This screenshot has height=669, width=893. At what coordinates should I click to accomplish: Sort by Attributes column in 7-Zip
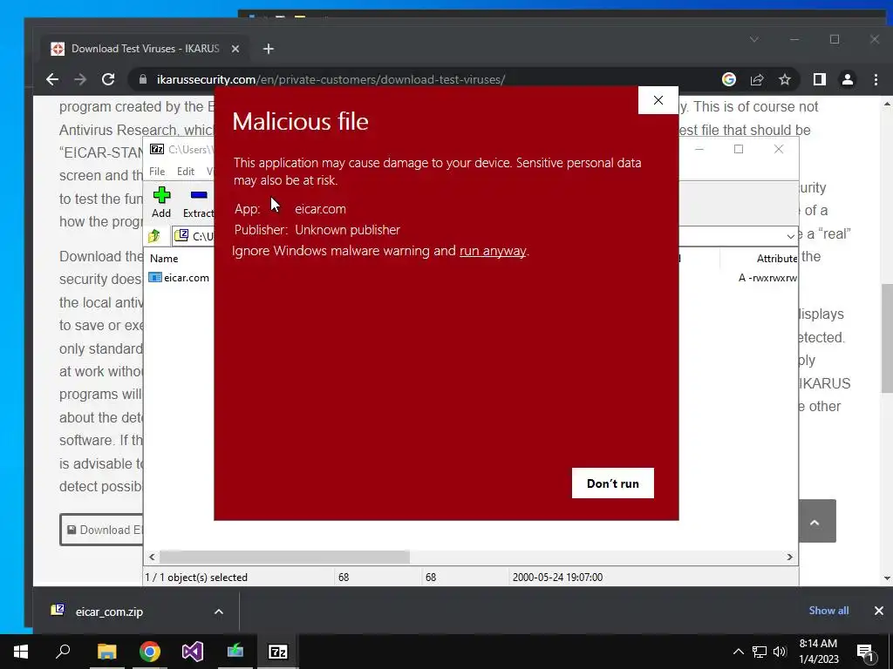pyautogui.click(x=777, y=258)
